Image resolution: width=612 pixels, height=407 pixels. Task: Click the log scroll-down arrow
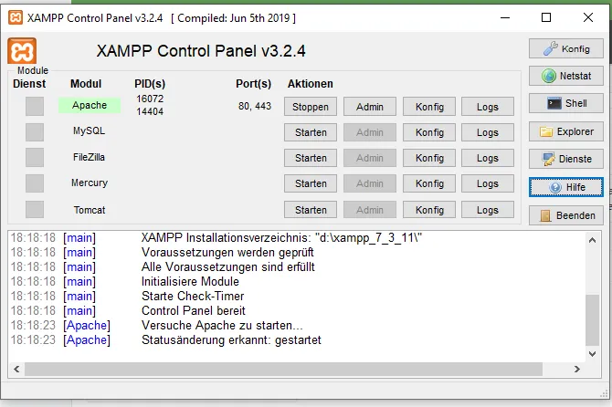tap(592, 354)
